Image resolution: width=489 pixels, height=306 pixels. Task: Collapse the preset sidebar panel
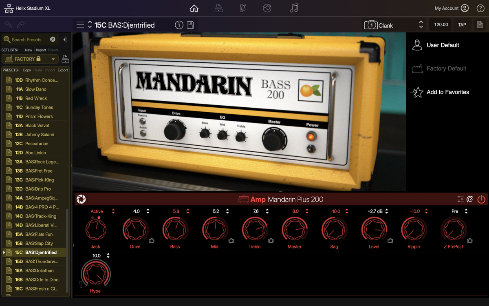[65, 39]
